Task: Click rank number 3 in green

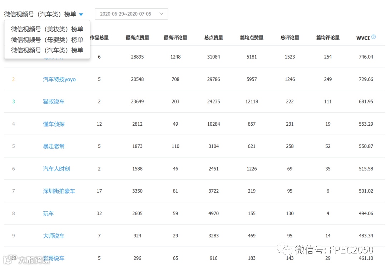Action: coord(14,101)
